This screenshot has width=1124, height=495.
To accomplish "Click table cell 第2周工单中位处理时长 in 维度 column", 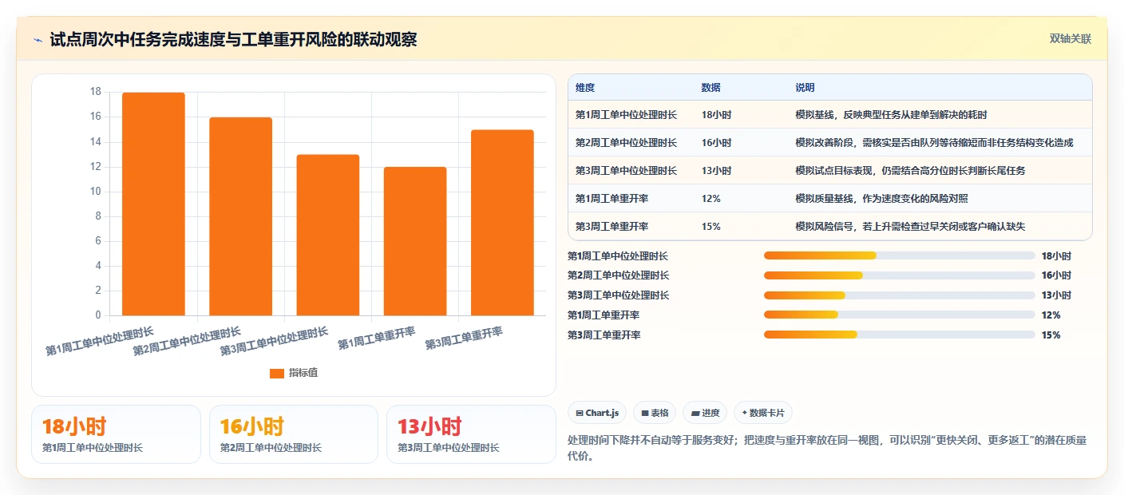I will (626, 143).
